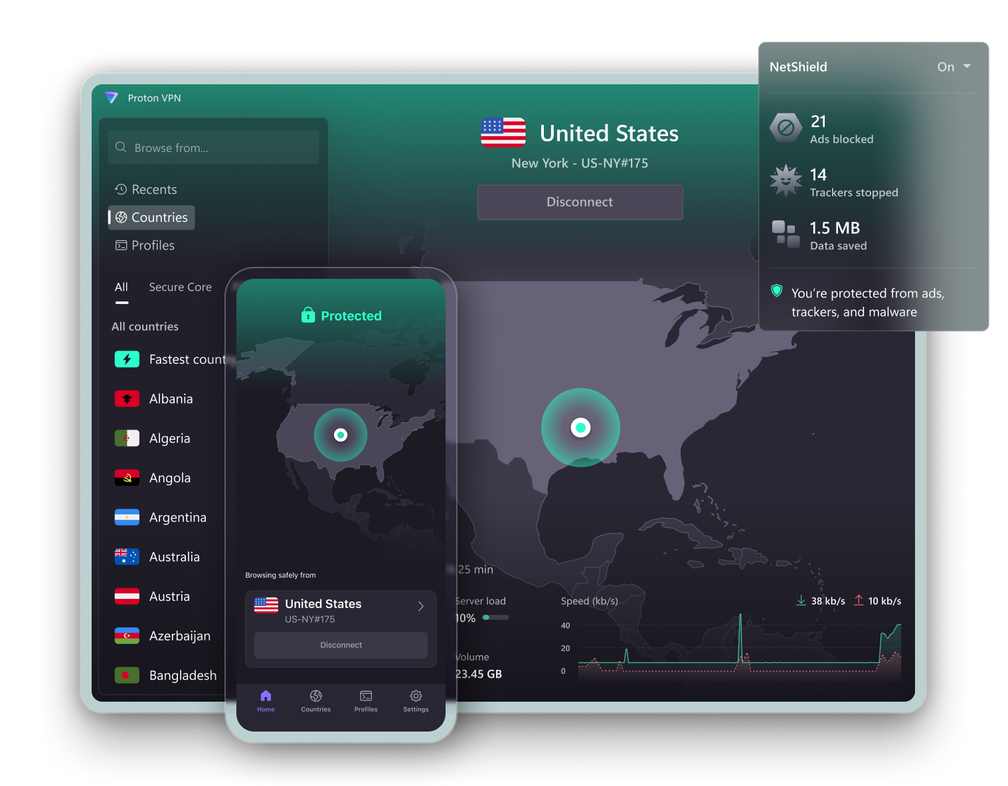Image resolution: width=1008 pixels, height=786 pixels.
Task: Click the Ads blocked icon in NetShield
Action: [786, 128]
